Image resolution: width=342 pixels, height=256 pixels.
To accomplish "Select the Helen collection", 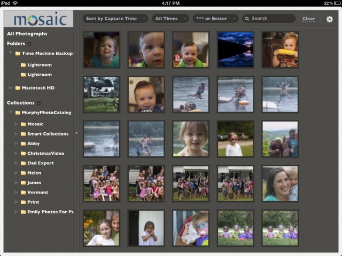I will pos(34,173).
